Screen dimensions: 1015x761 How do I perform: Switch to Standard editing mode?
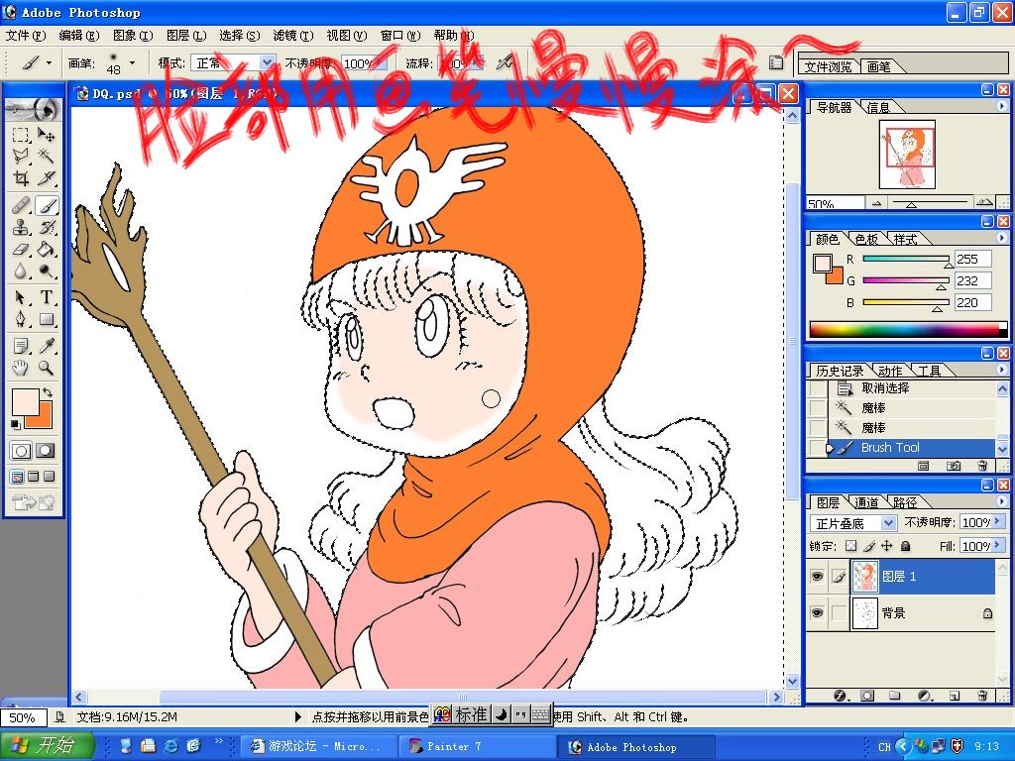click(21, 451)
